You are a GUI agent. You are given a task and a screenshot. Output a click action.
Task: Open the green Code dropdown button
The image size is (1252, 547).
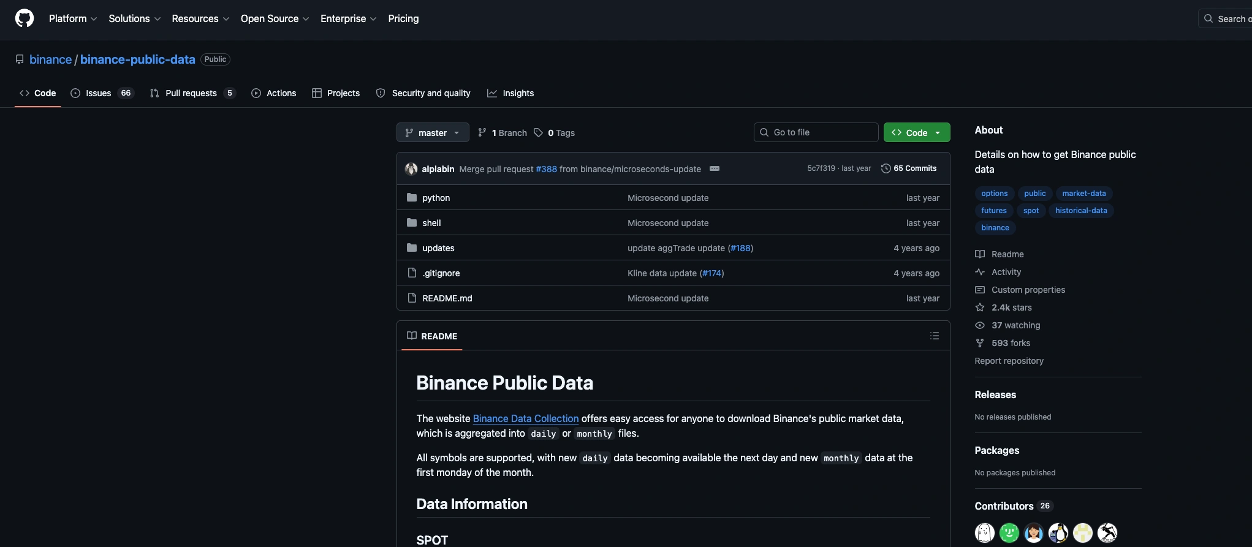(x=917, y=132)
